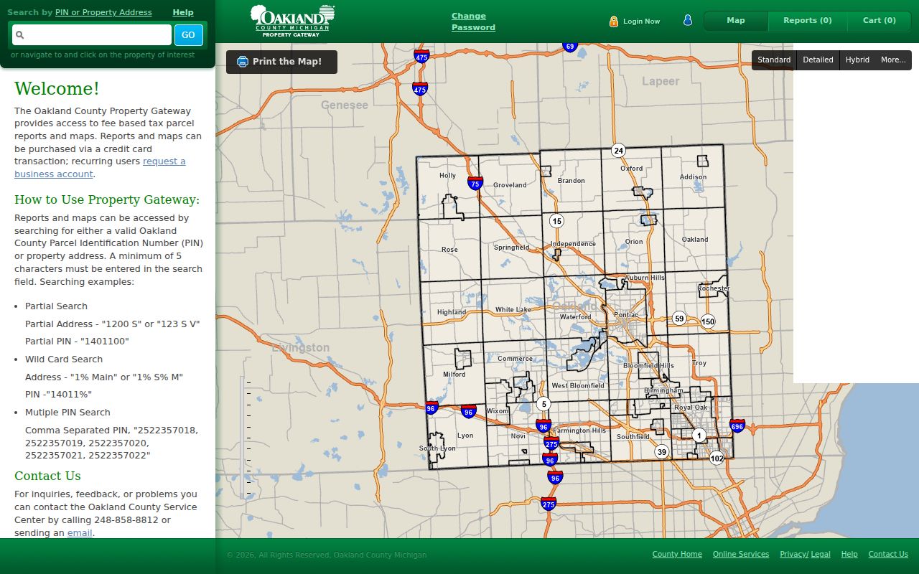
Task: Click the route 5 marker near Commerce
Action: coord(544,404)
